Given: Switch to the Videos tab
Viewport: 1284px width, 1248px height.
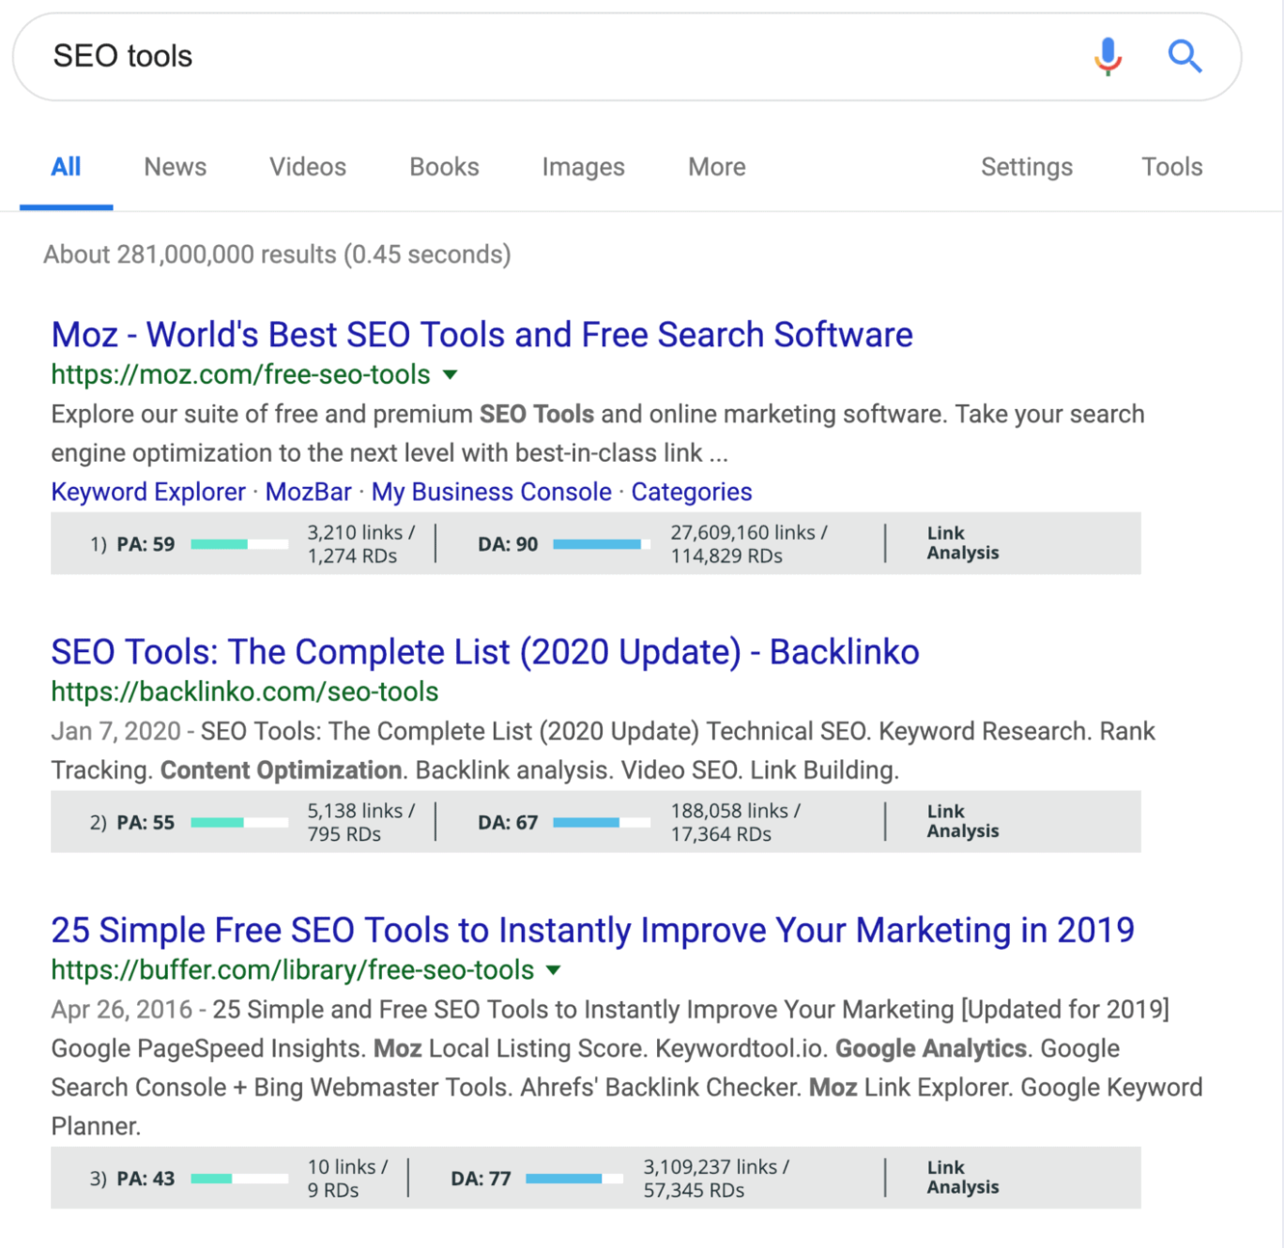Looking at the screenshot, I should (x=308, y=167).
